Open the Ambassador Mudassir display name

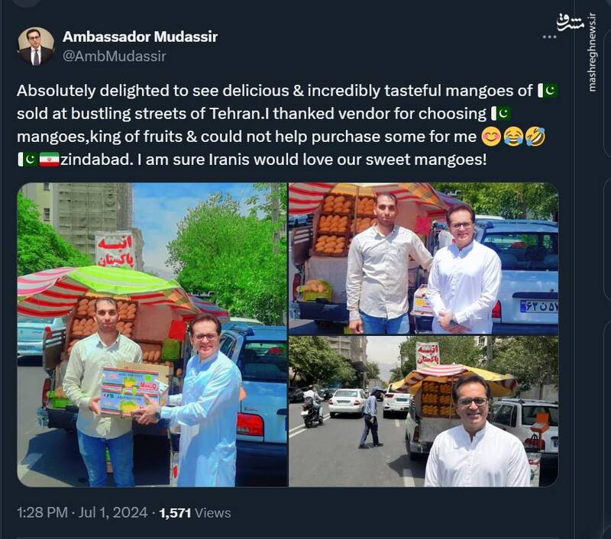coord(140,37)
